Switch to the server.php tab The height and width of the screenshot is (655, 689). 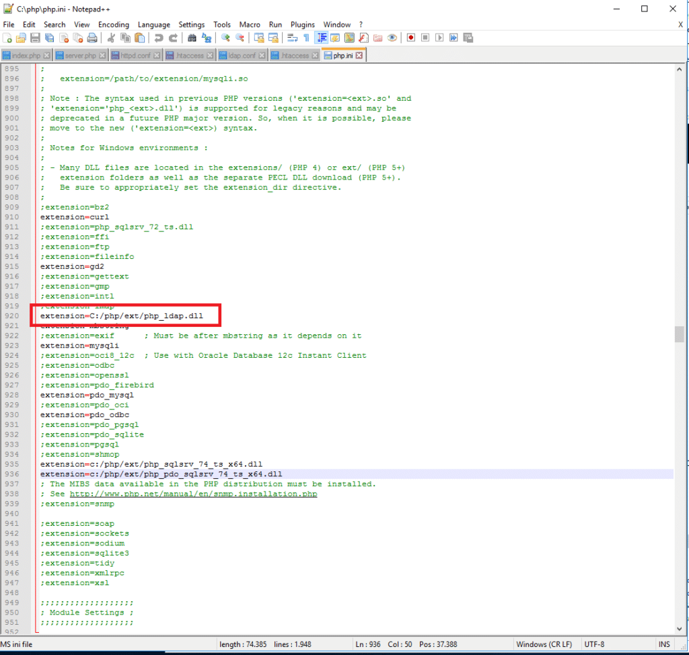pyautogui.click(x=81, y=55)
